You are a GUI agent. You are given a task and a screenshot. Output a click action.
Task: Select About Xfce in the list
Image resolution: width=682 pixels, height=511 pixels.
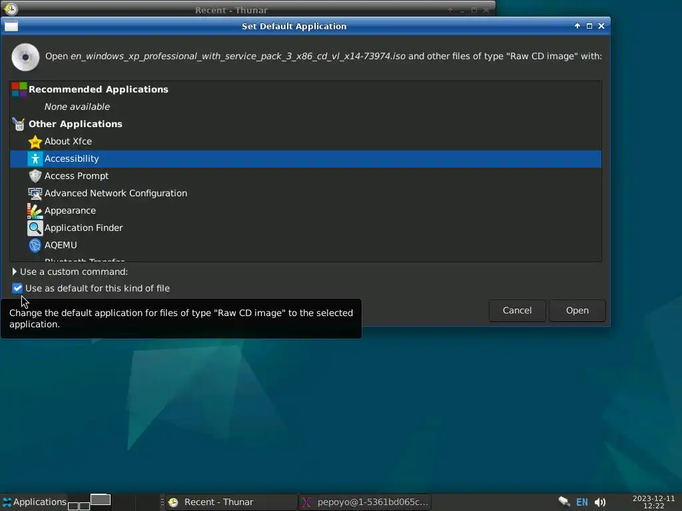(x=306, y=142)
